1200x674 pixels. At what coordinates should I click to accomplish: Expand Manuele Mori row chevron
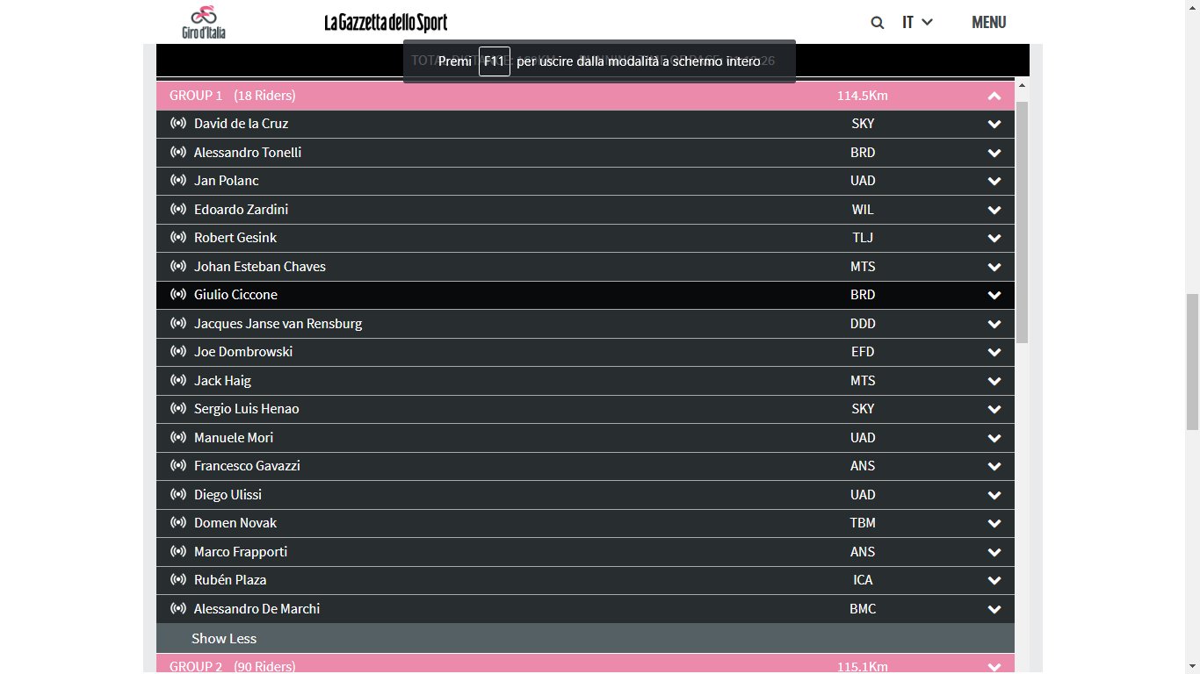pyautogui.click(x=994, y=438)
